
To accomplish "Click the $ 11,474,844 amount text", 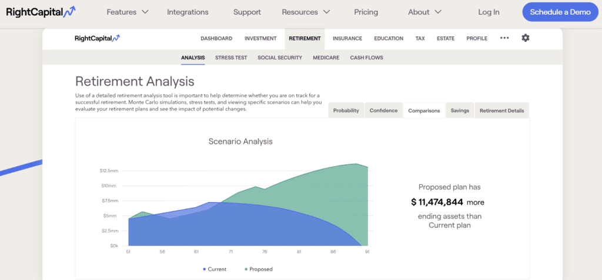I will 437,202.
